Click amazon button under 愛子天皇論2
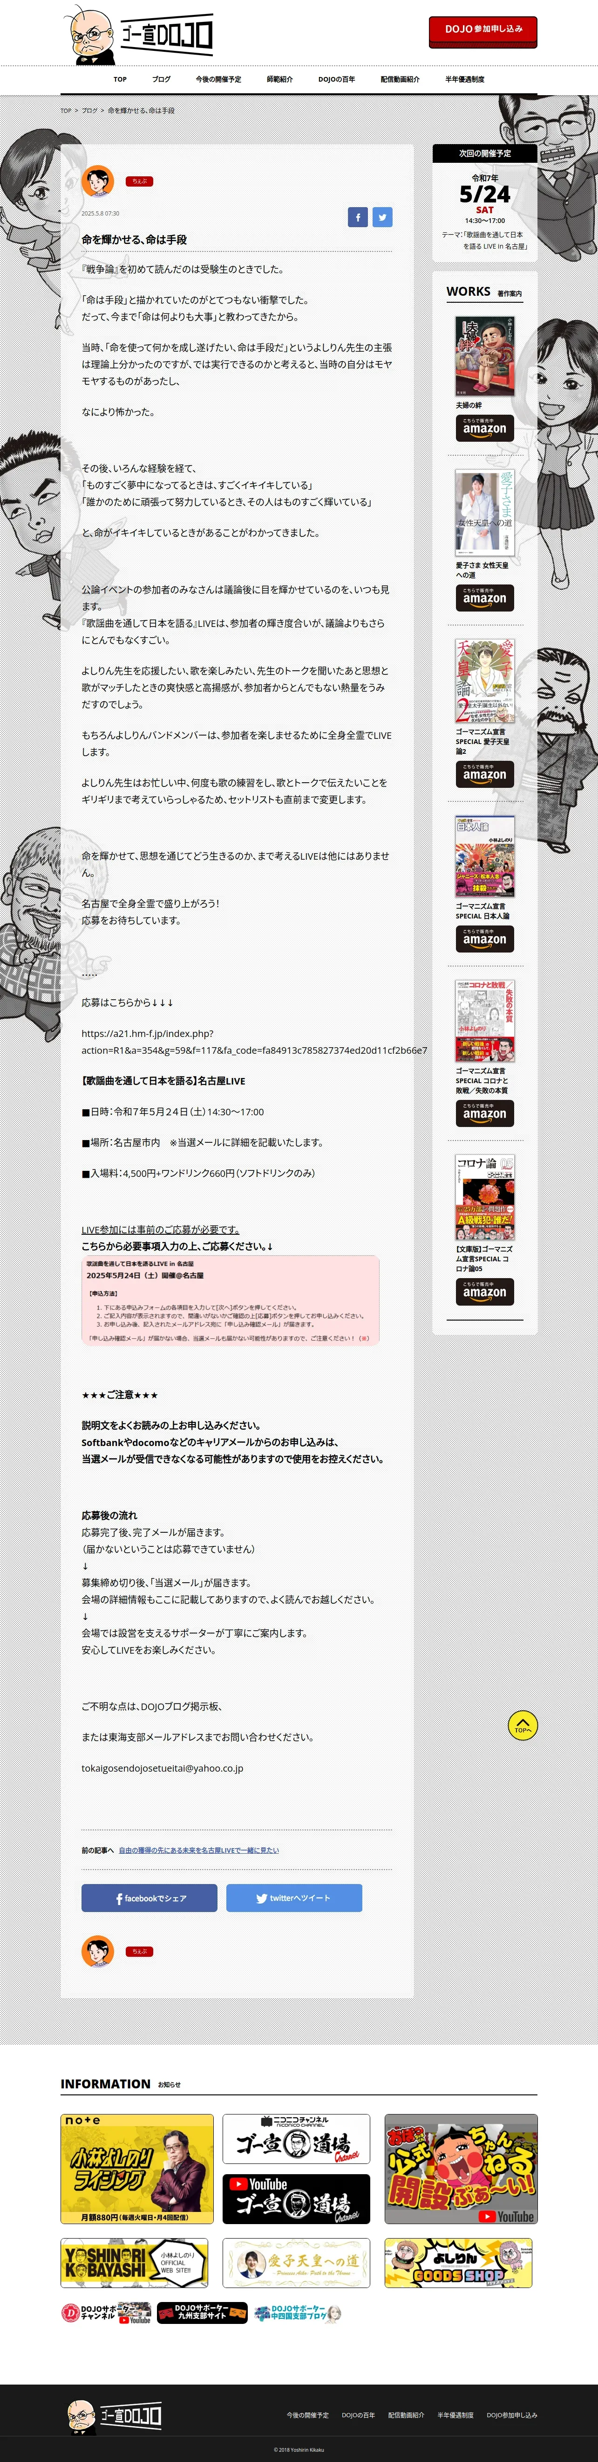 pyautogui.click(x=484, y=774)
